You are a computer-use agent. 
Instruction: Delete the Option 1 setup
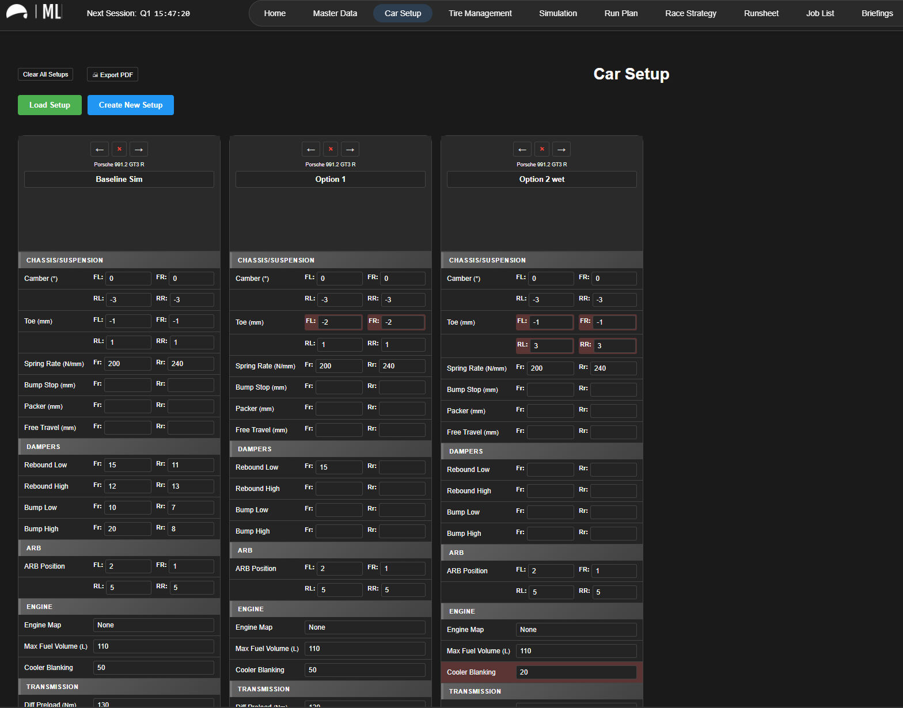[x=331, y=149]
